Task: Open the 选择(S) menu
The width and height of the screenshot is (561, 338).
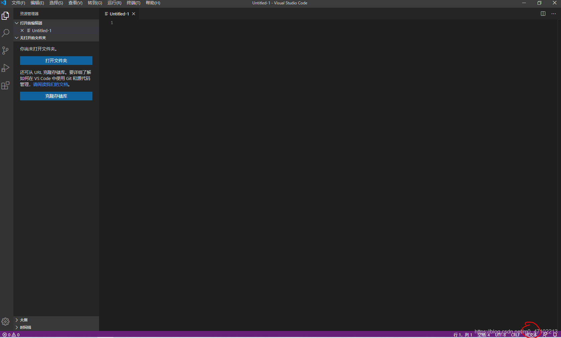Action: [x=56, y=3]
